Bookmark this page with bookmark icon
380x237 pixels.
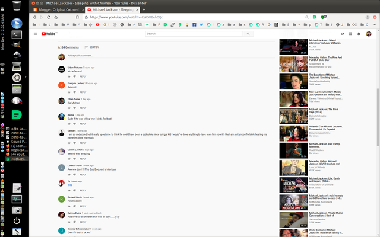pos(77,17)
